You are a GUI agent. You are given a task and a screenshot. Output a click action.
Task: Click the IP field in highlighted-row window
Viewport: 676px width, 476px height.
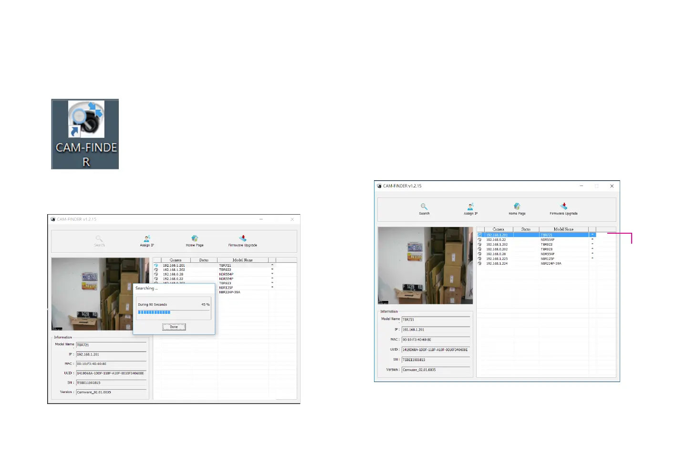436,330
